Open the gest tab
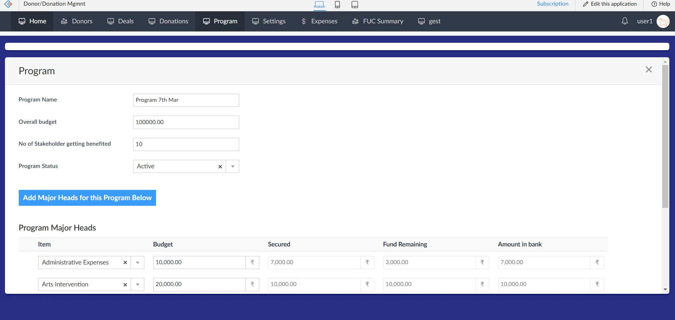Screen dimensions: 675x320 click(x=429, y=21)
